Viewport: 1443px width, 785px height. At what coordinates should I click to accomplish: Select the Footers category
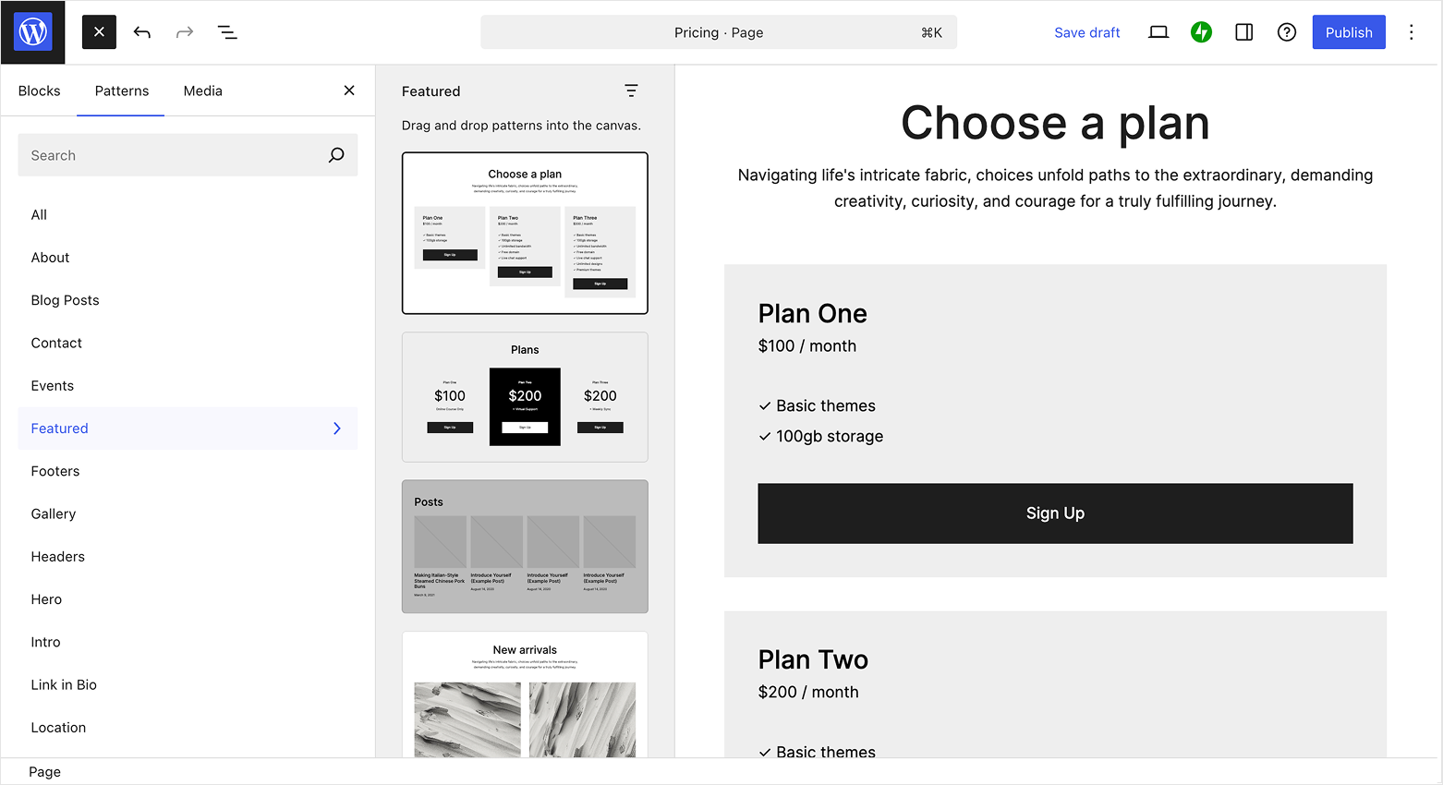click(188, 471)
